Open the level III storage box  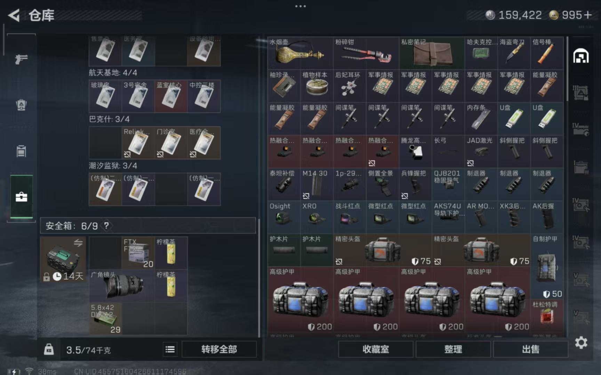click(x=580, y=93)
